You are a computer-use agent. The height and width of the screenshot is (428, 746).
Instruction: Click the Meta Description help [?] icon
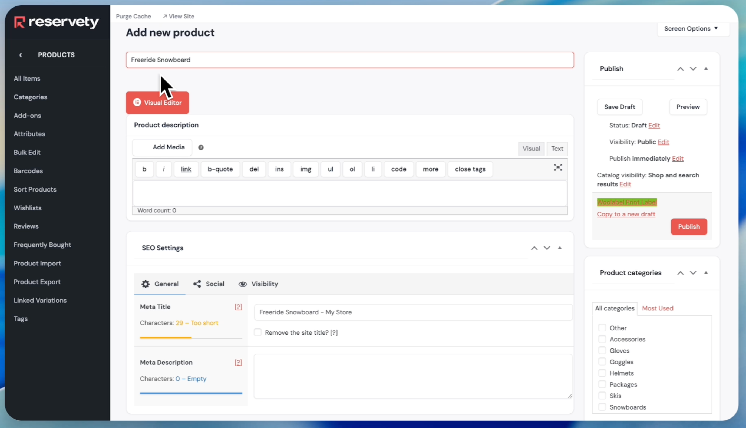click(x=238, y=363)
